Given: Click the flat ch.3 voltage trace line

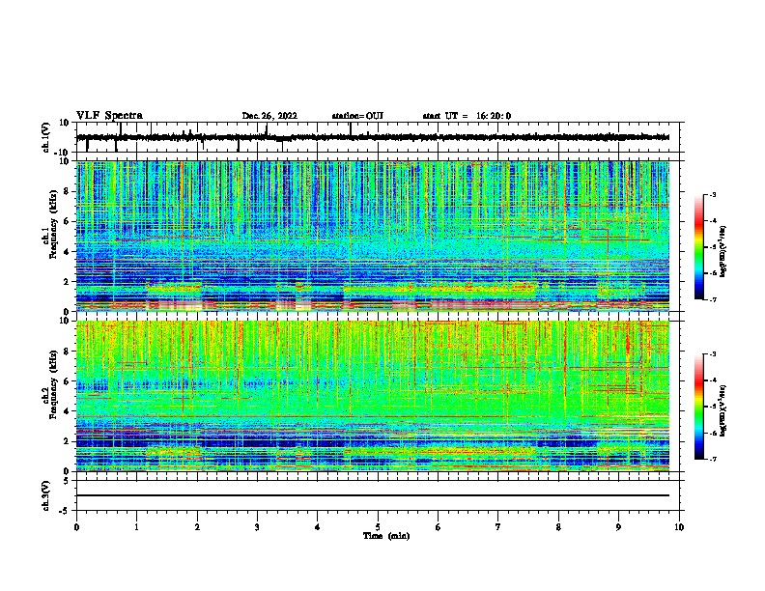Looking at the screenshot, I should pyautogui.click(x=373, y=495).
